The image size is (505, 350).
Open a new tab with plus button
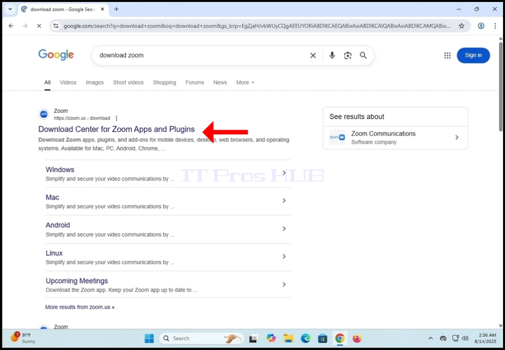pos(116,9)
